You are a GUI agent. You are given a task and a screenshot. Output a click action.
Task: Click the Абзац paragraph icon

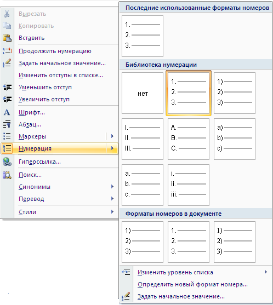pyautogui.click(x=7, y=124)
